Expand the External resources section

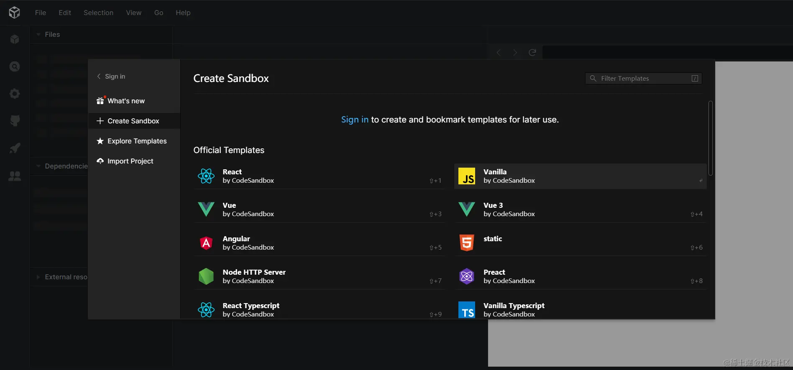[38, 277]
